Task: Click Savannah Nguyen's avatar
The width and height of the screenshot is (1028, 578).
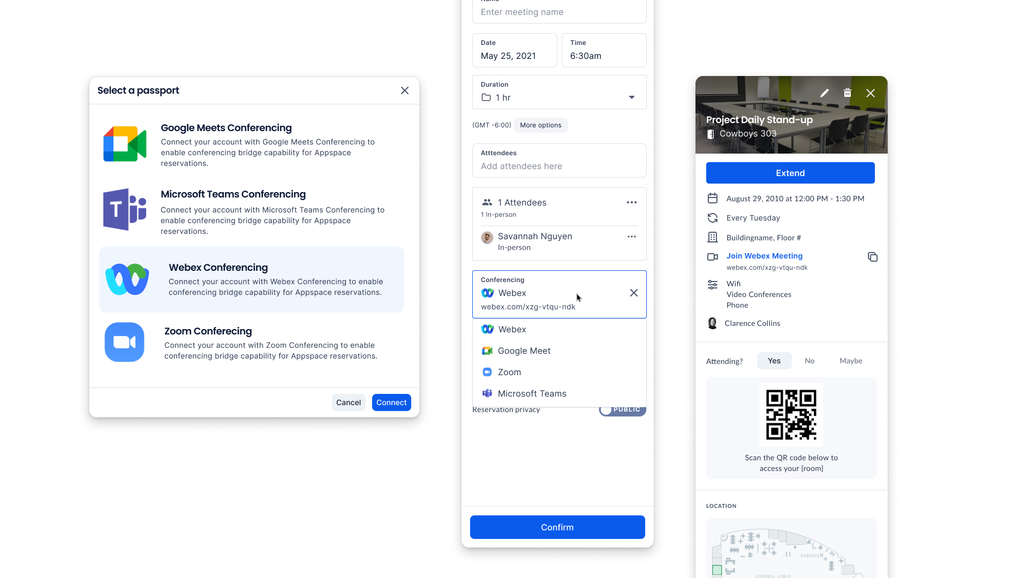Action: pyautogui.click(x=487, y=238)
